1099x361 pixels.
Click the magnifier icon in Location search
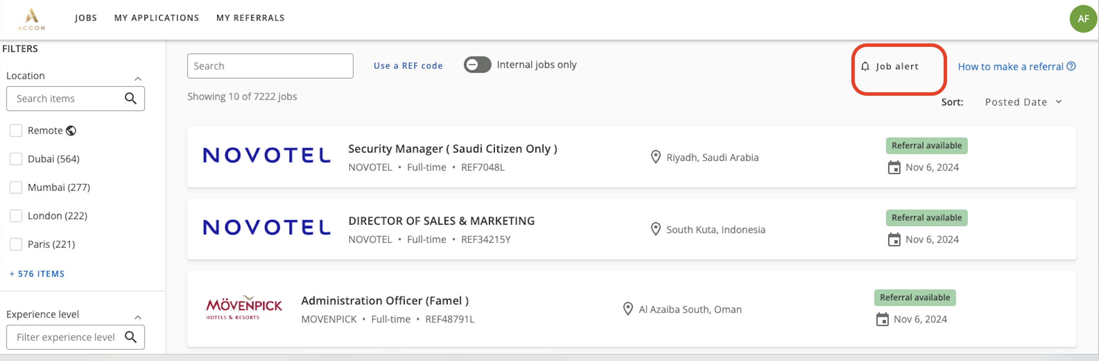[x=131, y=99]
